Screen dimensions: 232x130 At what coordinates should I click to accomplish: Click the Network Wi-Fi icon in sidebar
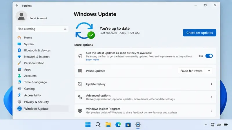click(x=19, y=57)
